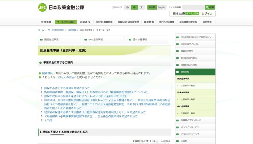This screenshot has width=253, height=144.
Task: Switch language to 日本語
Action: [x=152, y=7]
